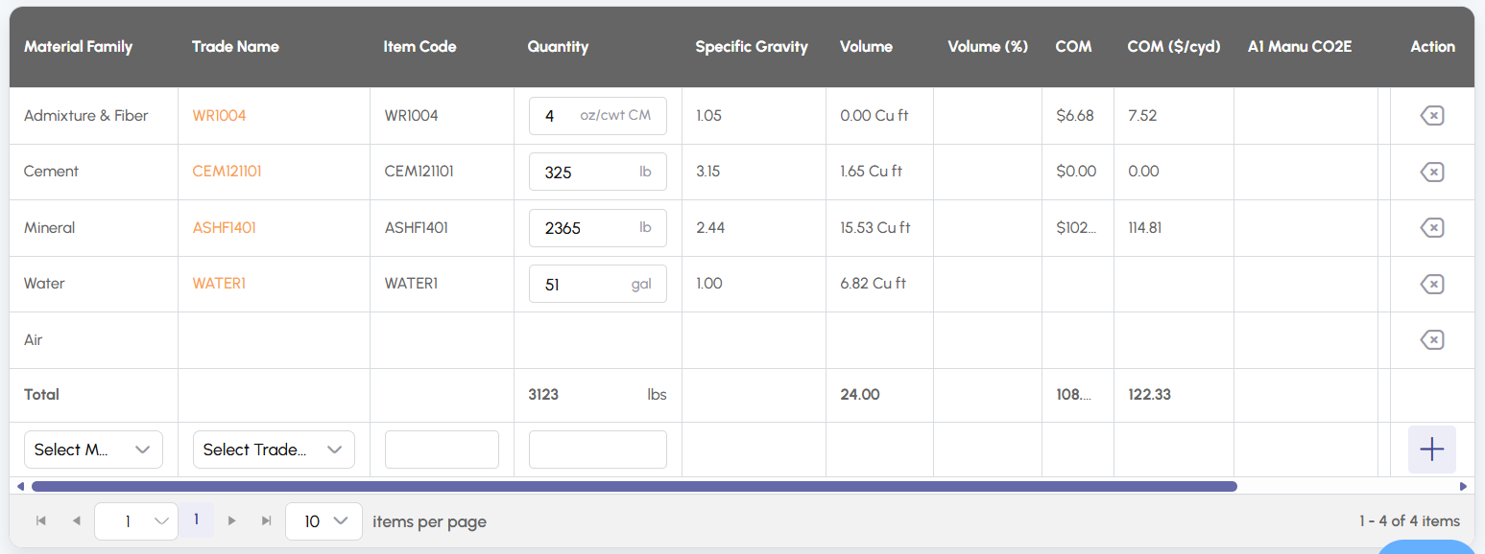Click specific gravity value 3.15

tap(708, 172)
